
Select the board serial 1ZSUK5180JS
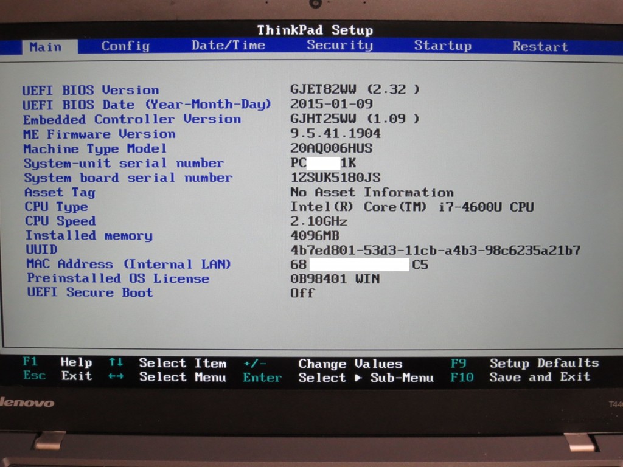point(335,177)
